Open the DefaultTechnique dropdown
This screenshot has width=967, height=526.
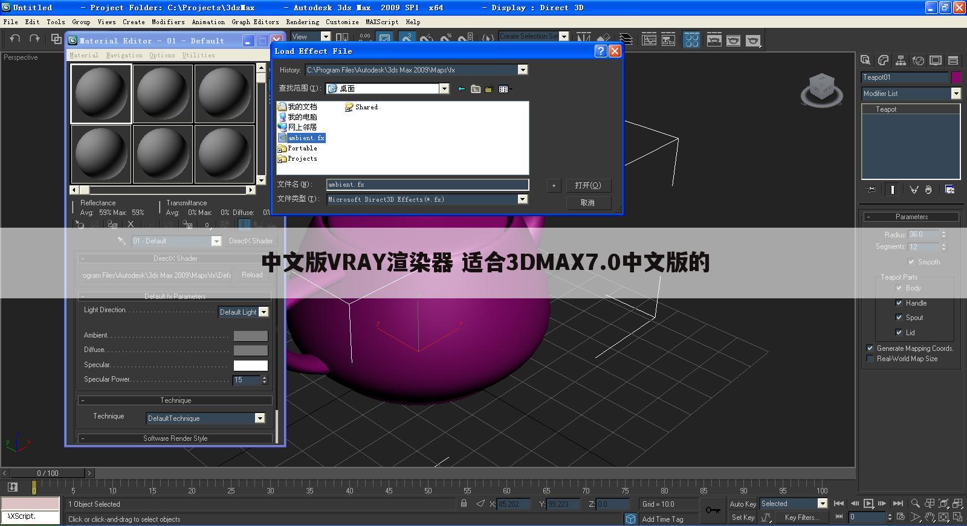tap(260, 419)
